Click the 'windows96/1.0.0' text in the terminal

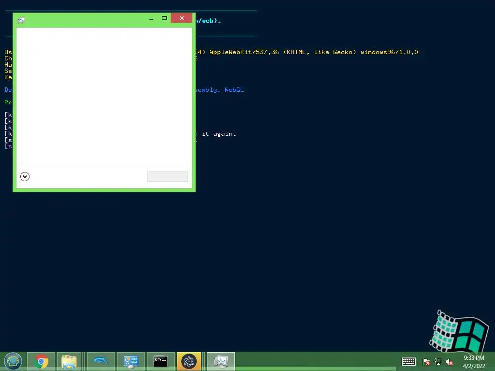tap(389, 52)
